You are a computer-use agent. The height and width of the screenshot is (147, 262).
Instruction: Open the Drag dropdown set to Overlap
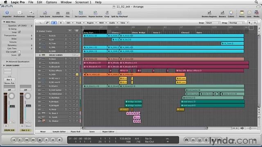pyautogui.click(x=236, y=23)
